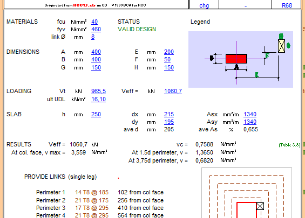Select the link diameter value 8
The image size is (305, 218).
[93, 37]
